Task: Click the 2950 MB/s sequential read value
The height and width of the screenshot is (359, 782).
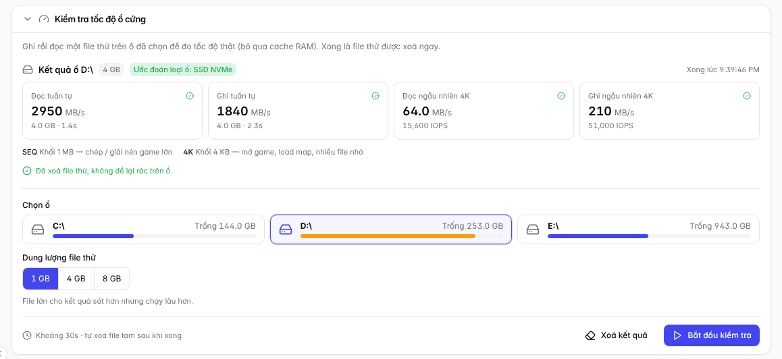Action: point(58,111)
